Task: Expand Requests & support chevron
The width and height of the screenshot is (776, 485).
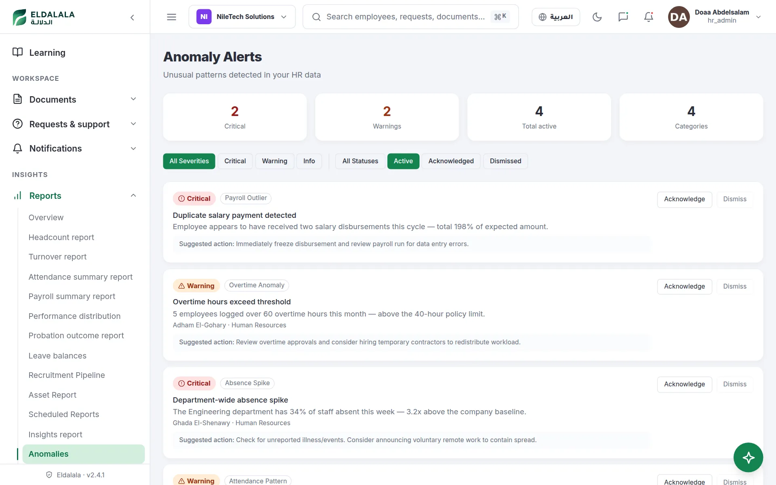Action: click(133, 124)
